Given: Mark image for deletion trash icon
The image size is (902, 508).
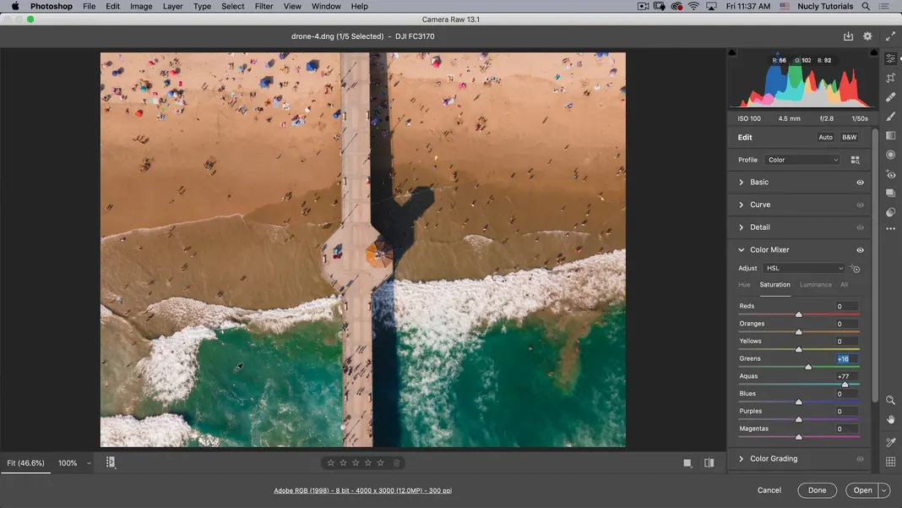Looking at the screenshot, I should [x=396, y=462].
